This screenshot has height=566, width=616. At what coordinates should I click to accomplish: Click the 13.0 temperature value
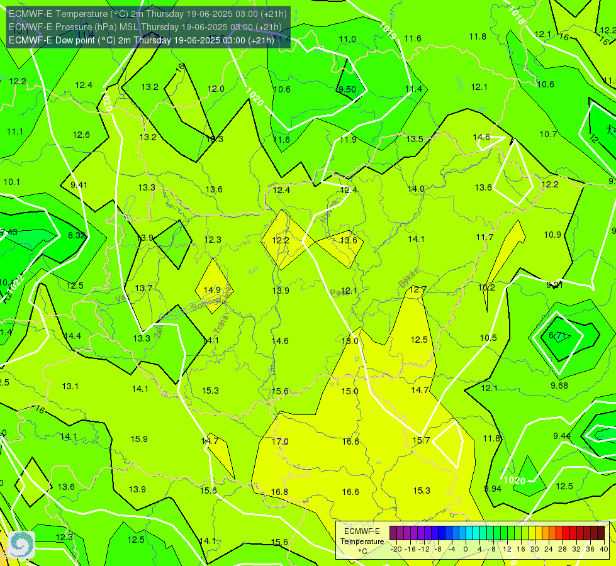(x=350, y=341)
